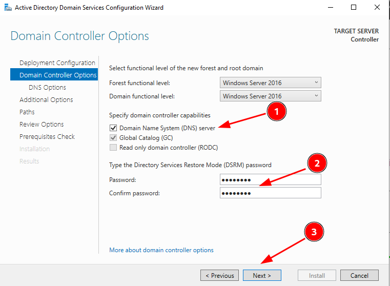Screen dimensions: 390x286
Task: Open DNS Options step
Action: pos(47,87)
